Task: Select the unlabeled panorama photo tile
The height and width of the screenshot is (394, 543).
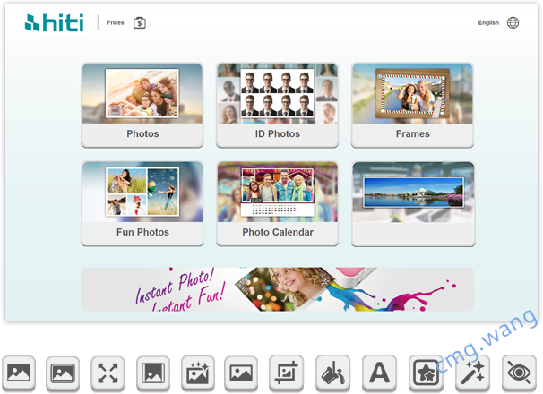Action: [412, 203]
